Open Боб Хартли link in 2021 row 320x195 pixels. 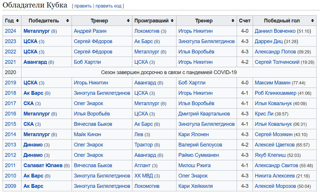(87, 62)
